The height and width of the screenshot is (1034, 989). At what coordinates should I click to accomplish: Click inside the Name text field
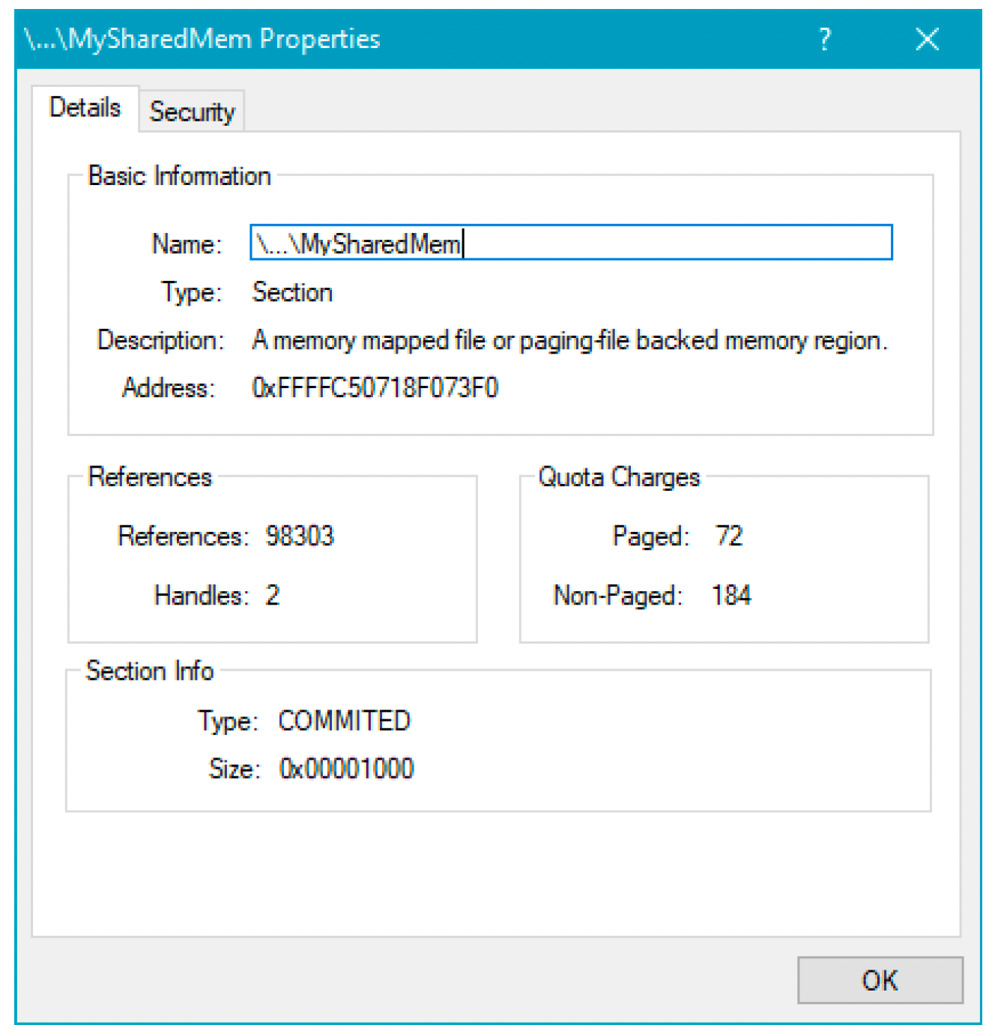571,243
